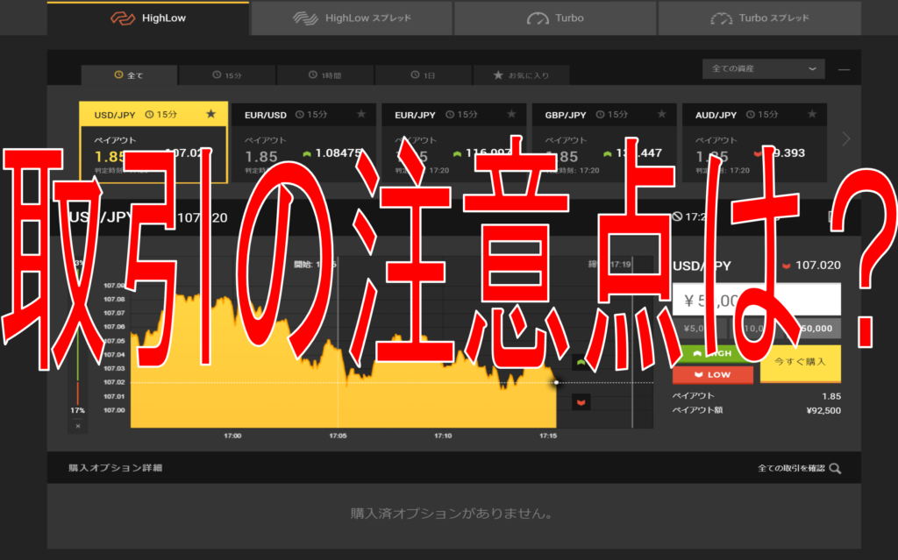
Task: Select the USD/JPY 15分 asset card
Action: [153, 143]
